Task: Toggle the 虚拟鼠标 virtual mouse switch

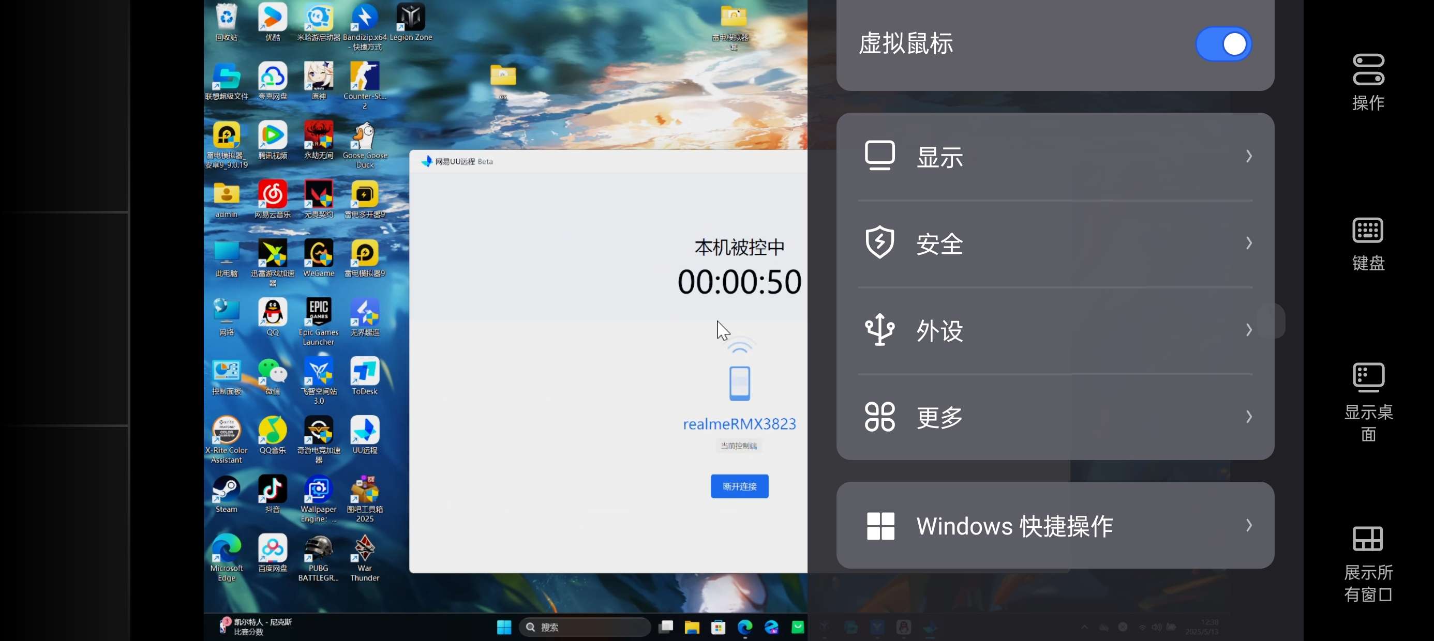Action: (1223, 44)
